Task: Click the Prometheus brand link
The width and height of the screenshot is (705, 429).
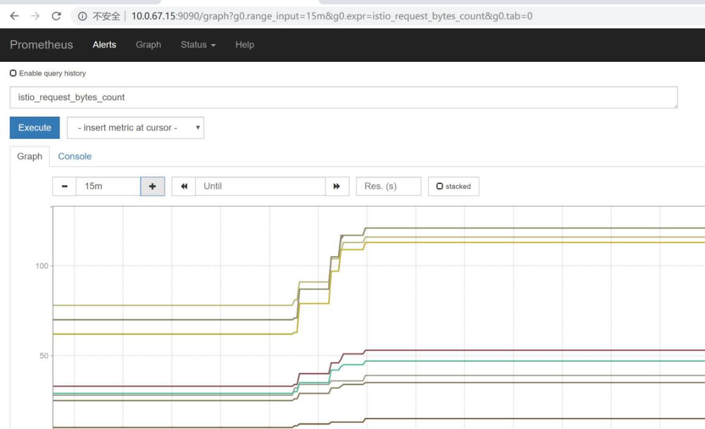Action: pos(41,45)
